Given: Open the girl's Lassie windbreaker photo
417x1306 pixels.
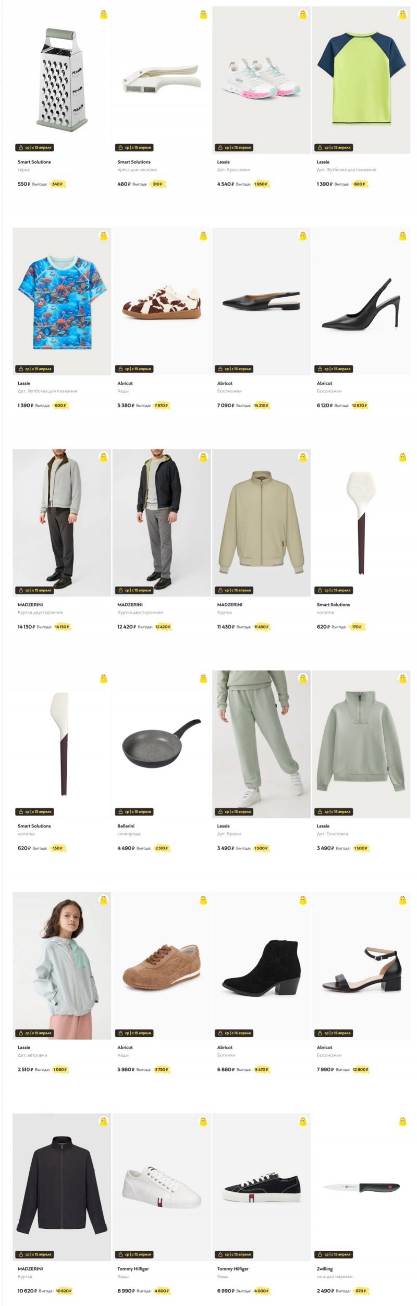Looking at the screenshot, I should (62, 966).
